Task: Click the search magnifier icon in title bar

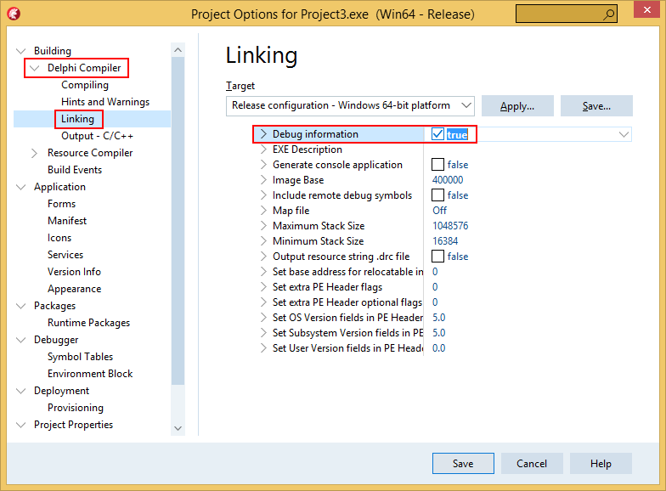Action: click(x=609, y=14)
